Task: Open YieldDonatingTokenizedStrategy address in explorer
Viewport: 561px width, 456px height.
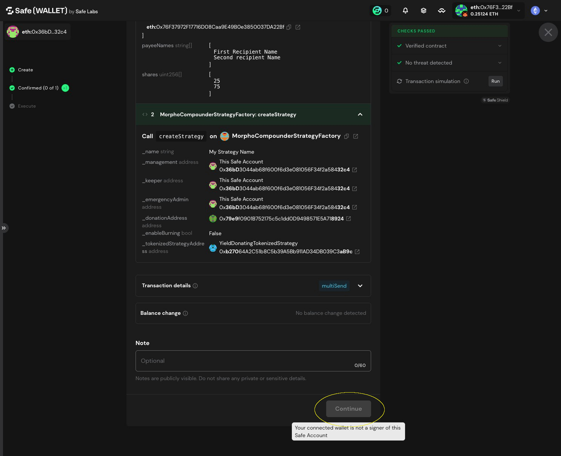Action: point(357,252)
